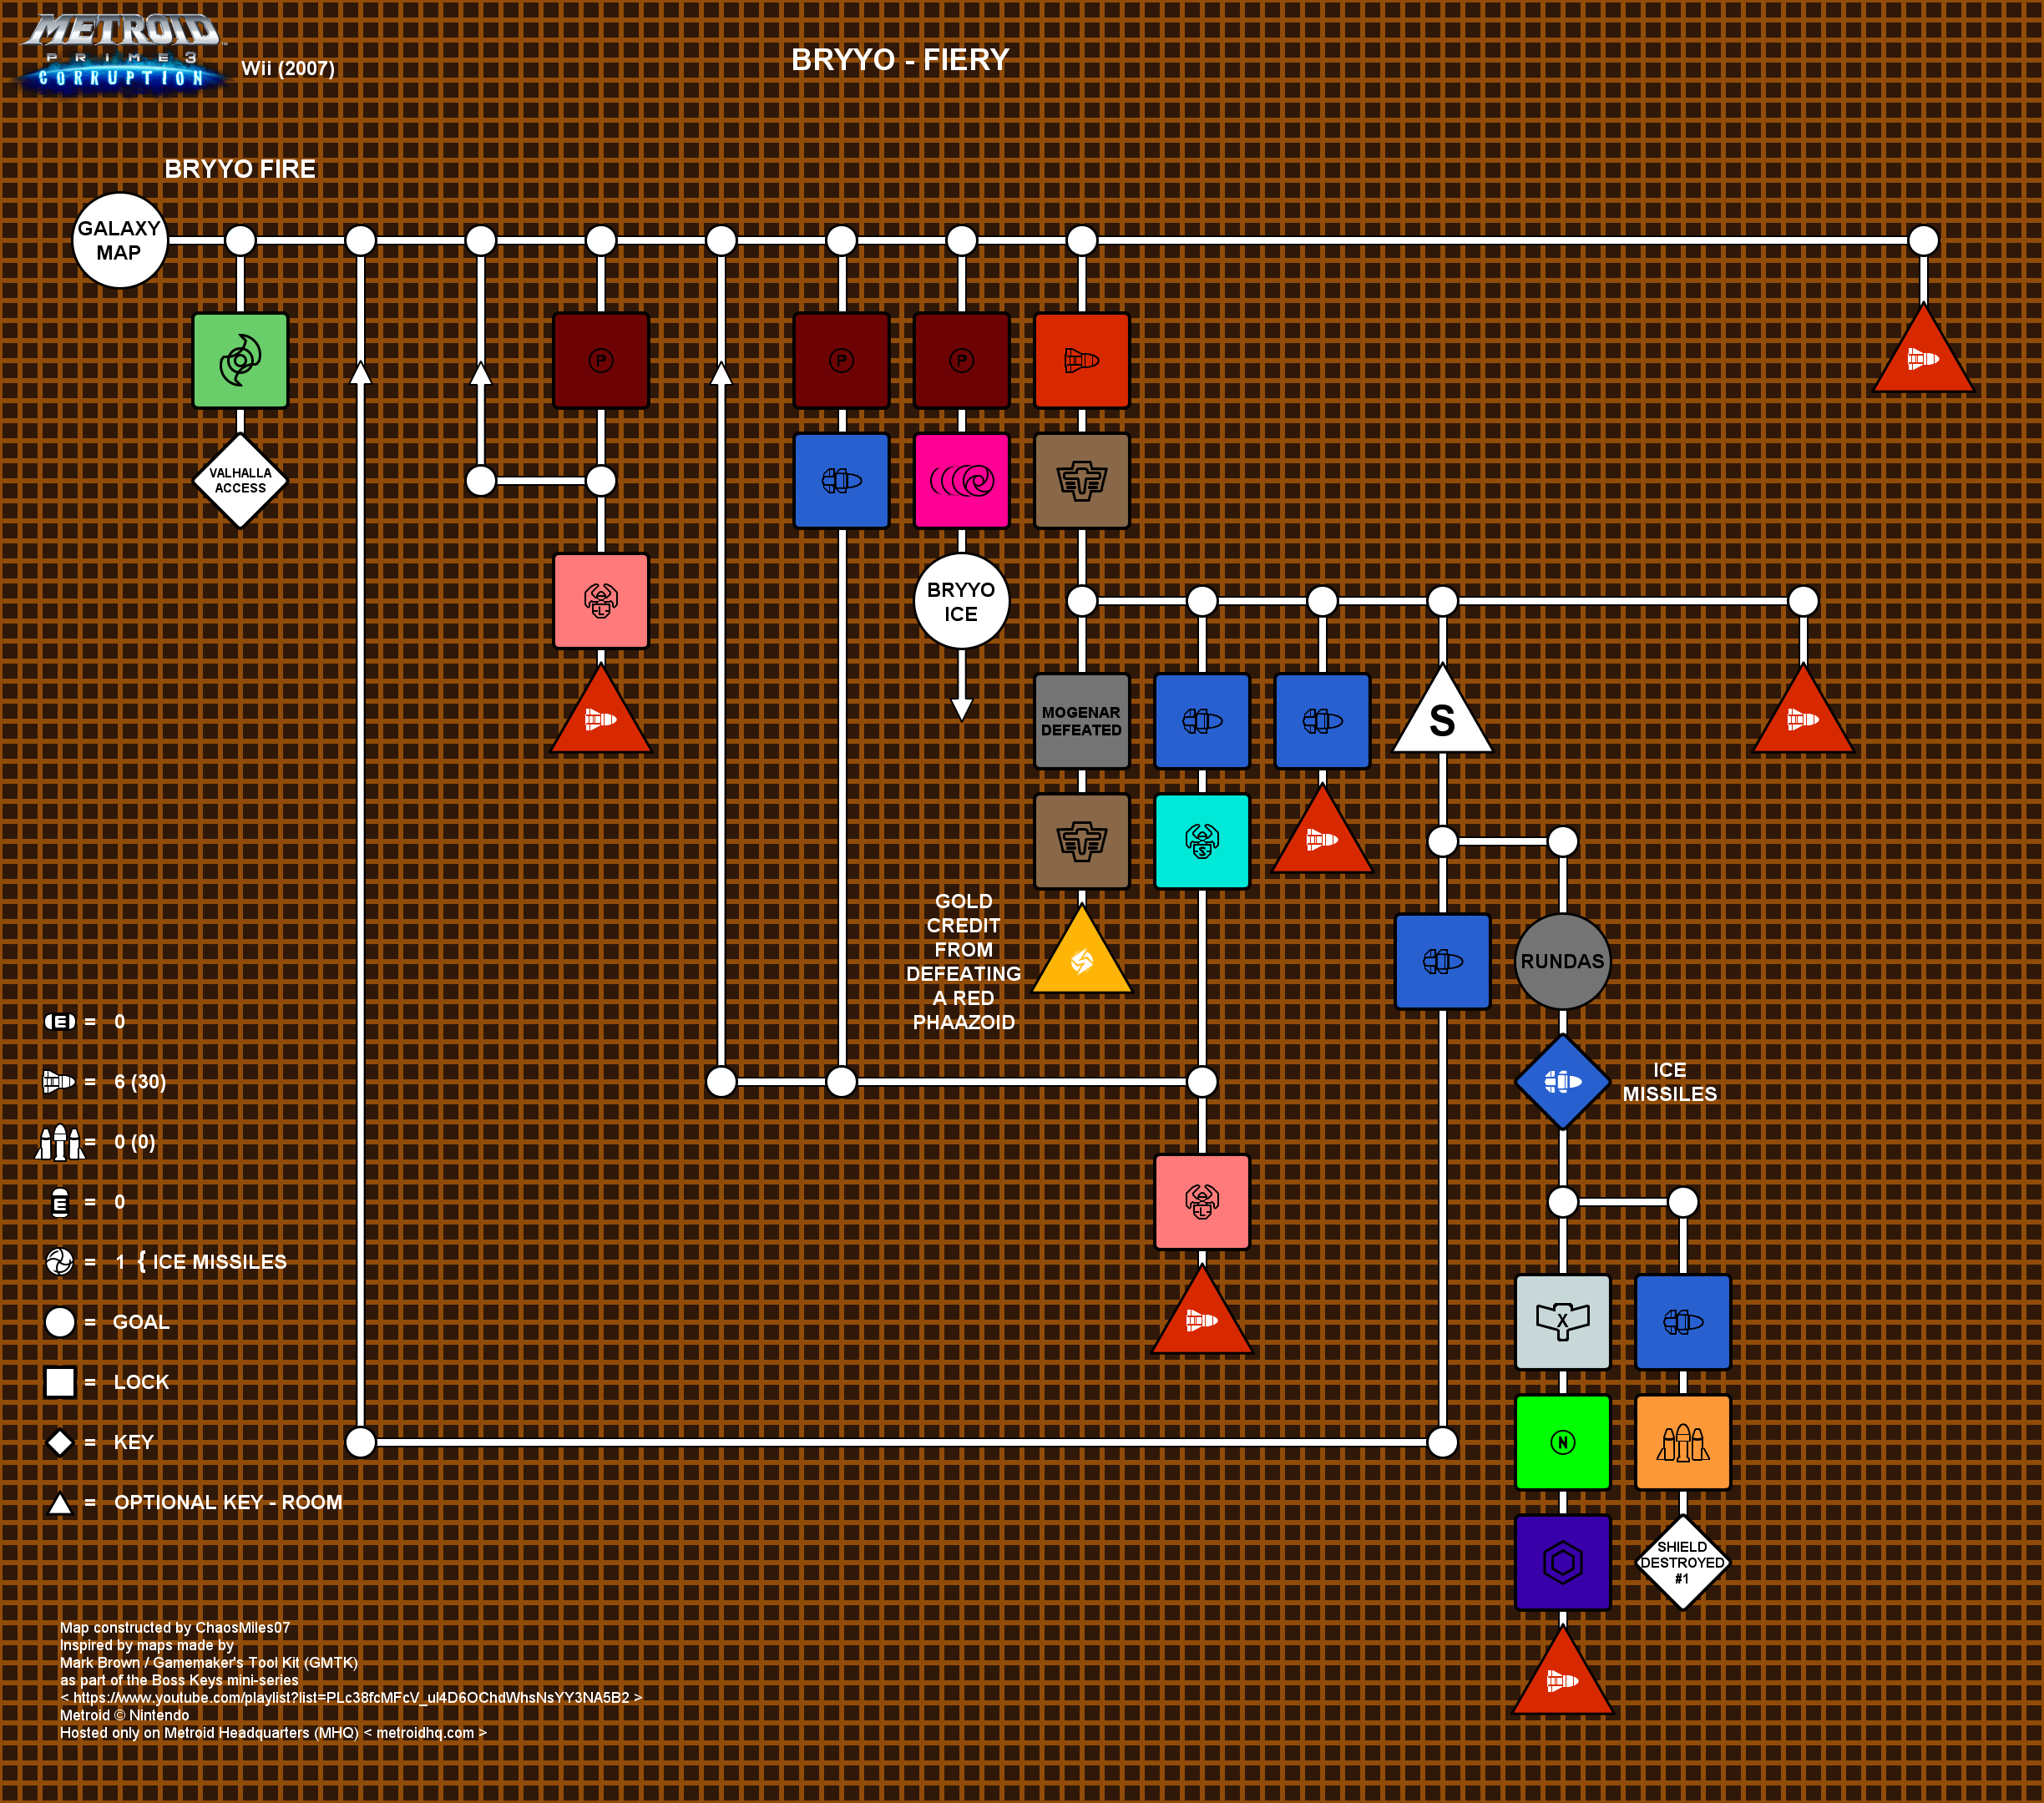Open the YouTube playlist URL link
This screenshot has width=2044, height=1803.
click(x=351, y=1697)
